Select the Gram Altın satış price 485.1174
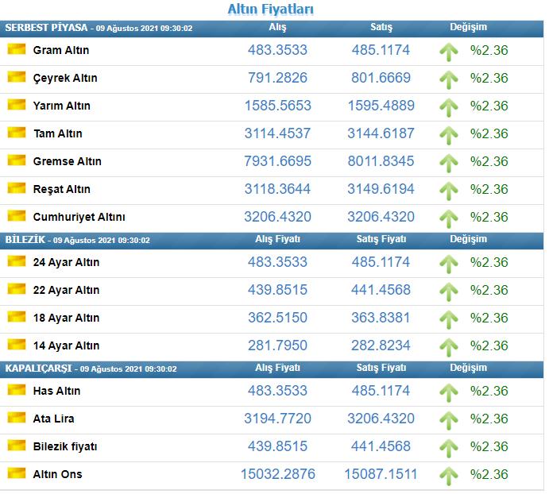 pyautogui.click(x=381, y=50)
